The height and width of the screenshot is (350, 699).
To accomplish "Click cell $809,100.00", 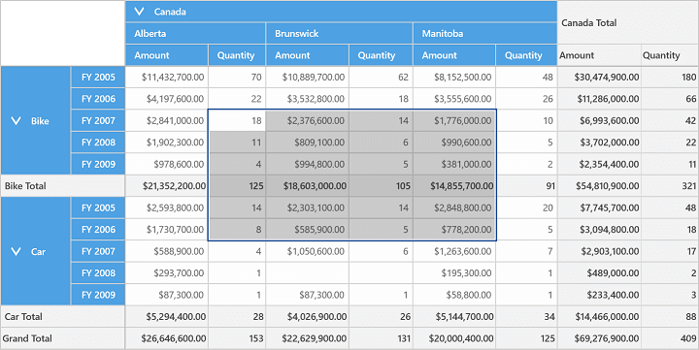I will [x=308, y=143].
